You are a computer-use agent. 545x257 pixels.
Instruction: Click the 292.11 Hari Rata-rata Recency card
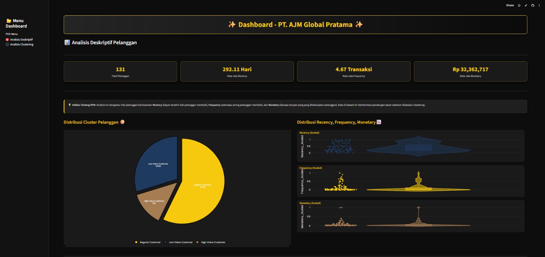tap(237, 71)
